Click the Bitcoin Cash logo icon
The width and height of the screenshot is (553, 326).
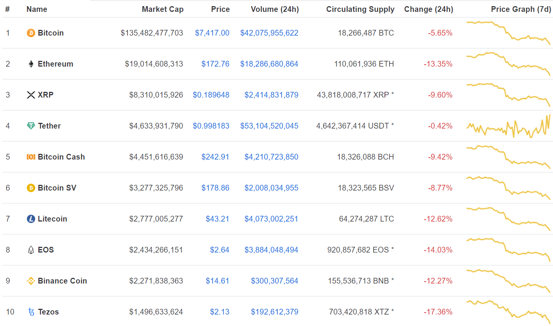point(31,157)
